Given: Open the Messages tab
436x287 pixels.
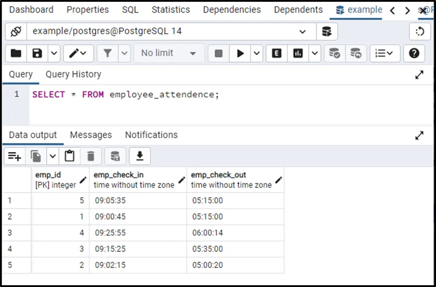Looking at the screenshot, I should 91,135.
